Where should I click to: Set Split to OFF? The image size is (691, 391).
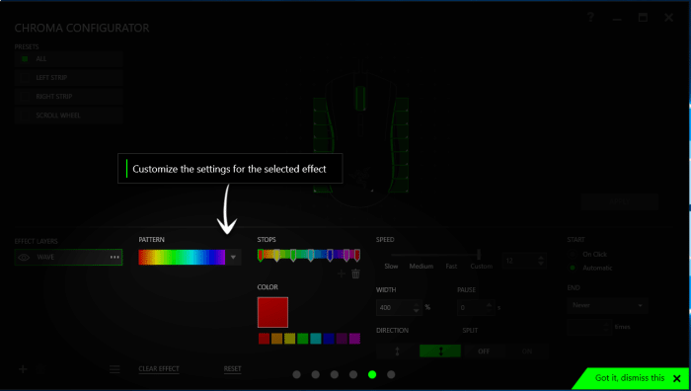(484, 351)
